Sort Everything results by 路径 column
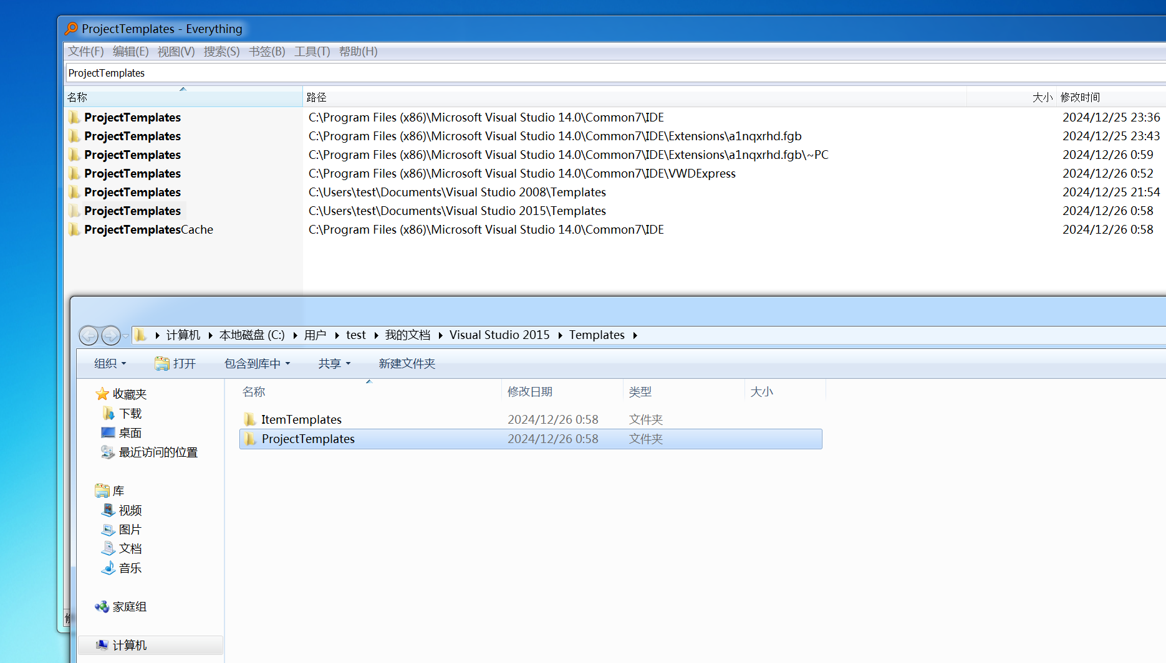1166x663 pixels. point(635,97)
